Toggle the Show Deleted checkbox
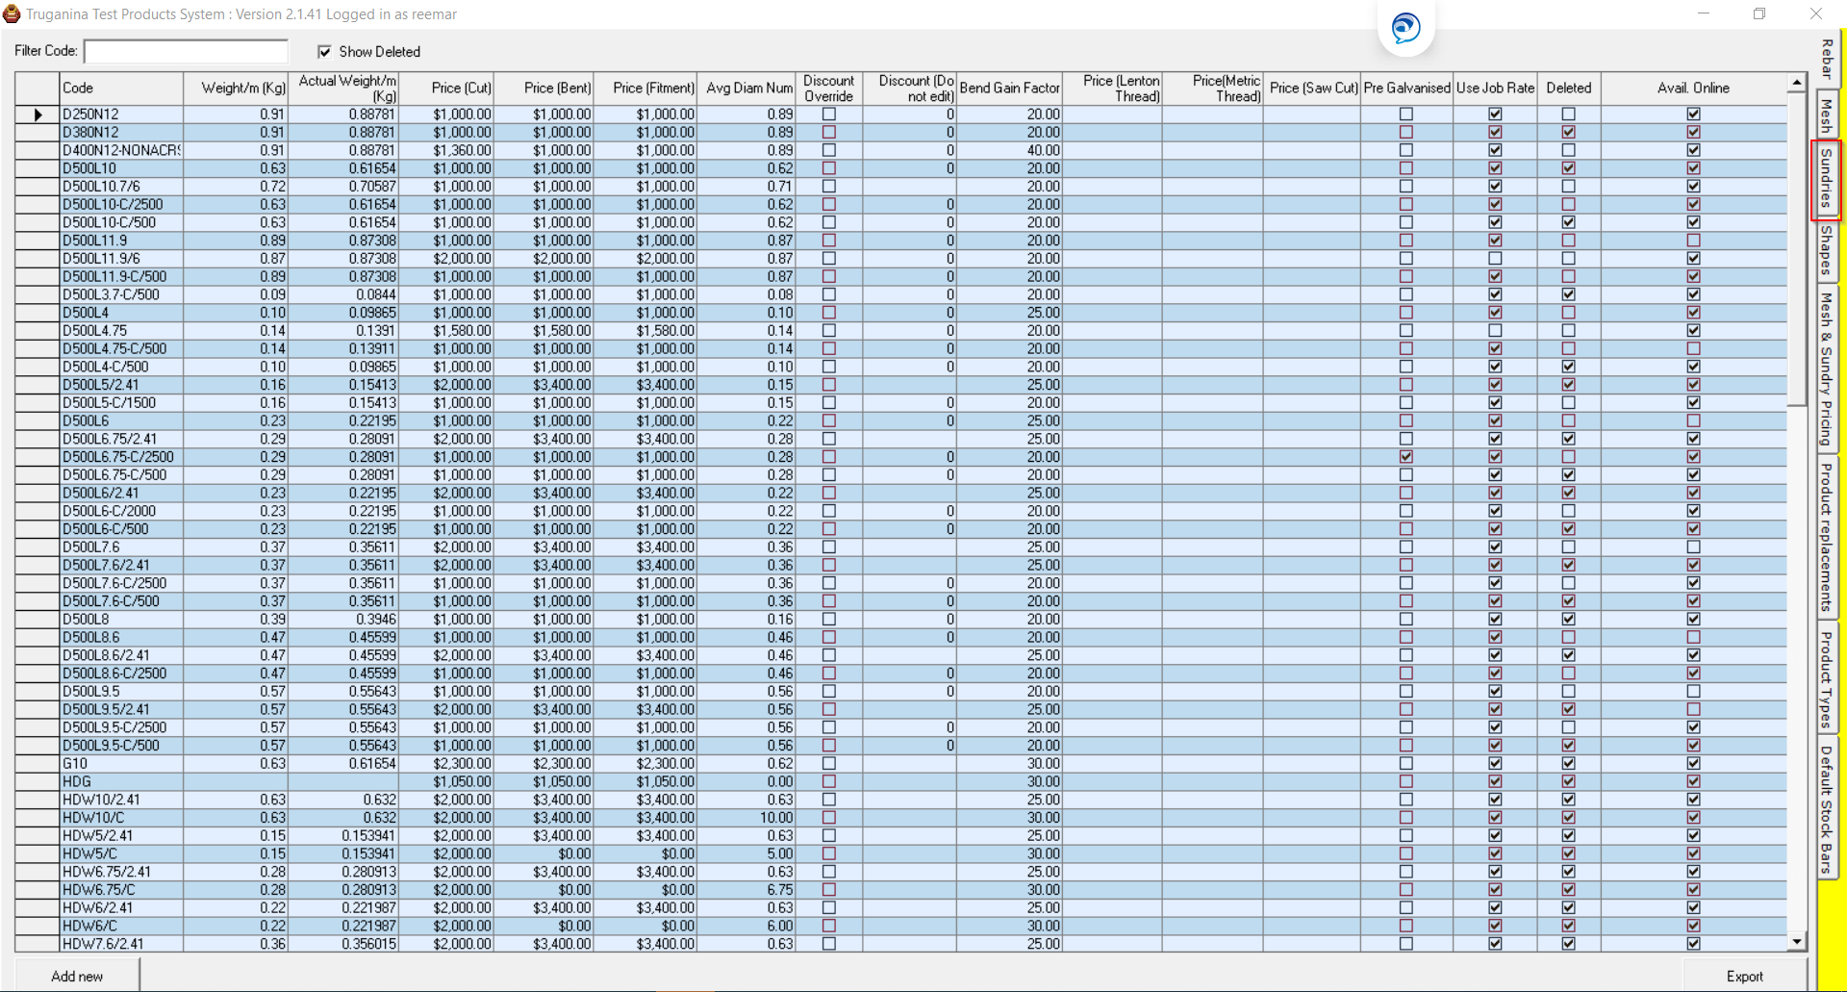Screen dimensions: 1847x992 point(325,52)
